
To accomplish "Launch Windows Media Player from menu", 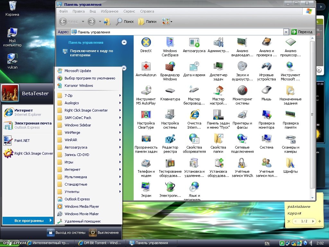I will 89,206.
